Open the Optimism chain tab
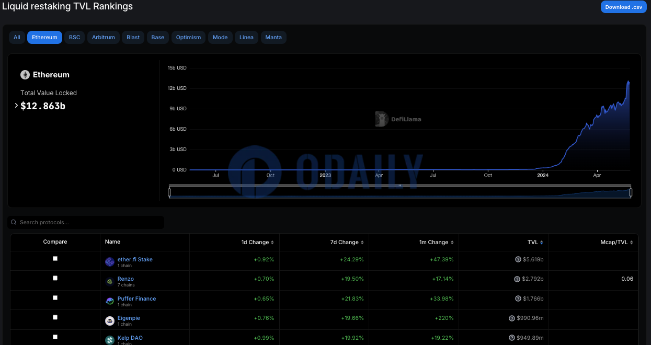Image resolution: width=651 pixels, height=345 pixels. (188, 38)
